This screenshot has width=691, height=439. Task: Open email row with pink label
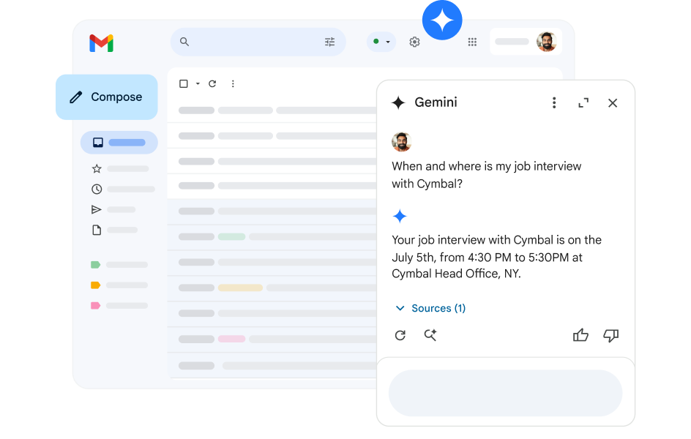coord(272,339)
